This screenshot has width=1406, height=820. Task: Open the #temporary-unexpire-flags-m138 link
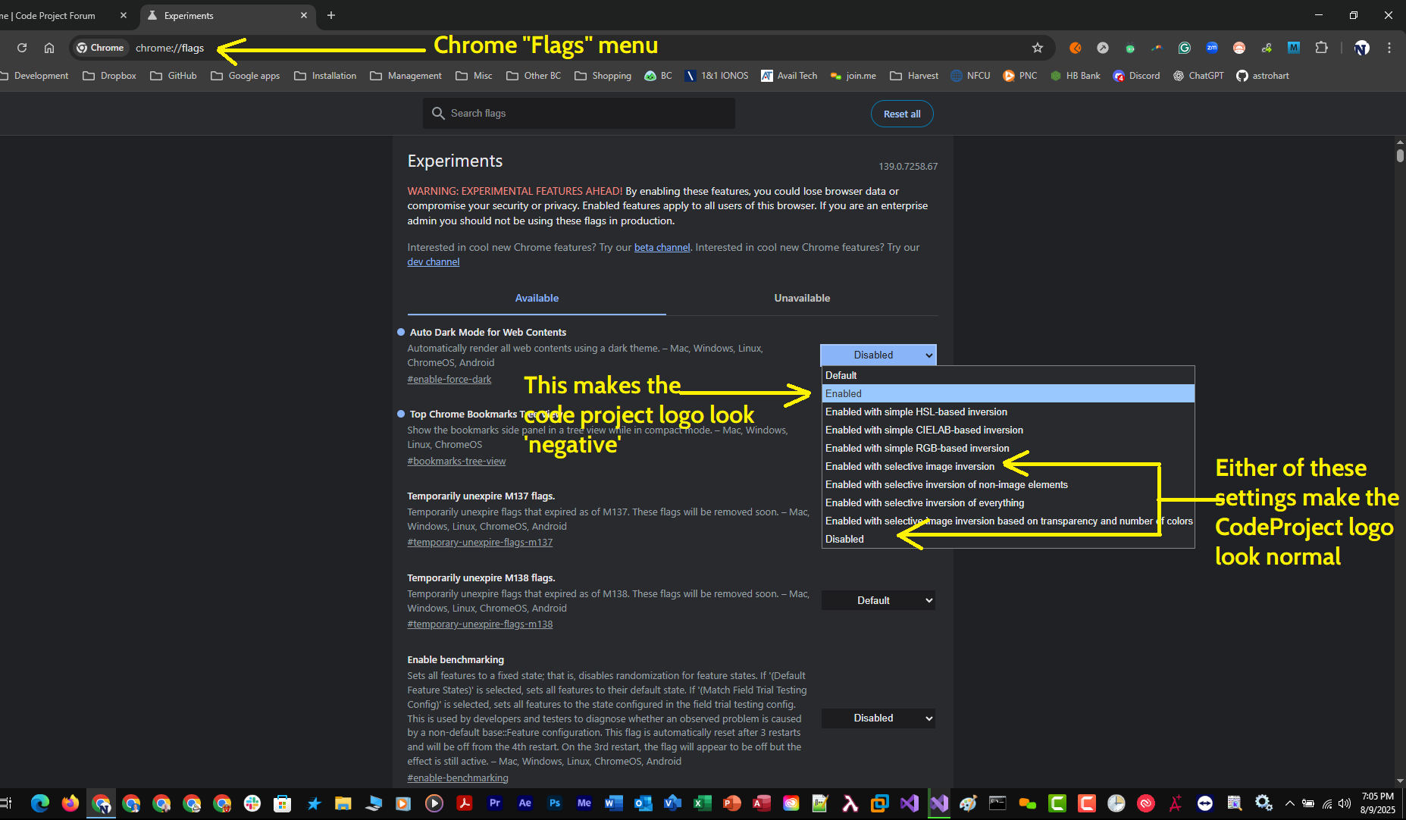[480, 624]
